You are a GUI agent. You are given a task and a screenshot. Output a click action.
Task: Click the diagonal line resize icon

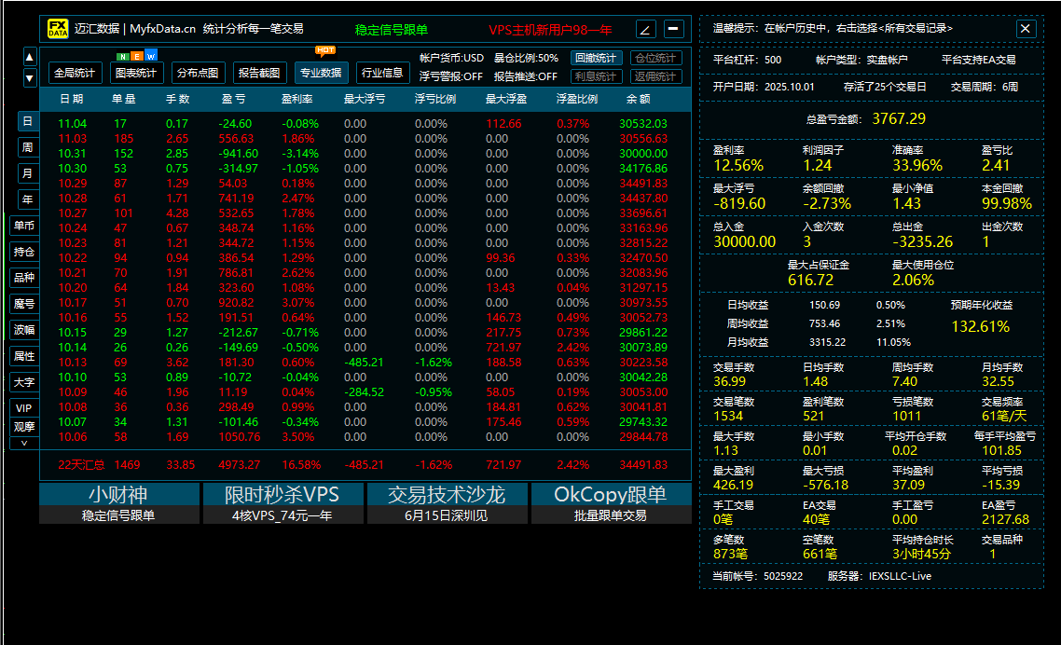[645, 30]
